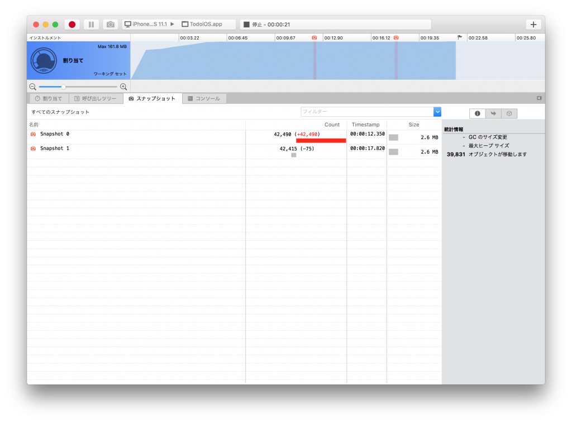Click the 00:03.22 ruler time label
572x423 pixels.
pyautogui.click(x=190, y=38)
